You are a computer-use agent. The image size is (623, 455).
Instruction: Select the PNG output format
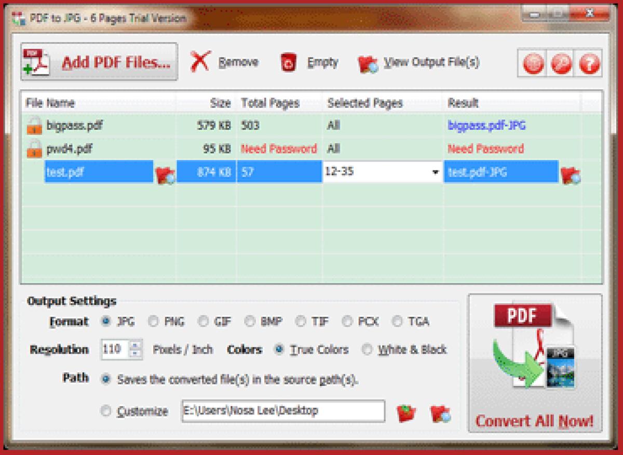pyautogui.click(x=154, y=322)
